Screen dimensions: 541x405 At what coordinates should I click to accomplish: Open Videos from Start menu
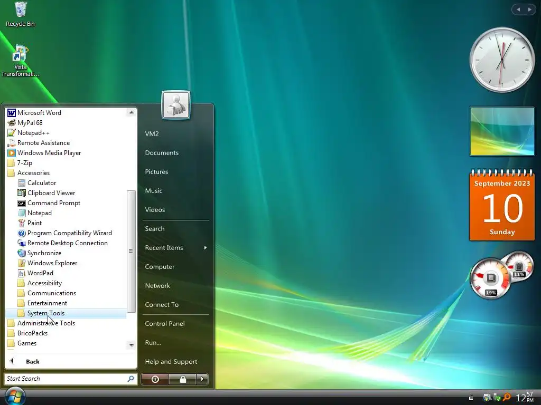coord(155,209)
